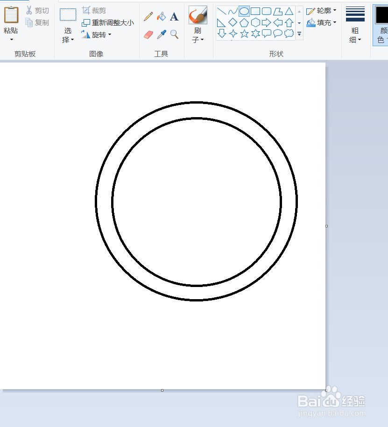
Task: Select the Cloud callout shape
Action: (289, 34)
